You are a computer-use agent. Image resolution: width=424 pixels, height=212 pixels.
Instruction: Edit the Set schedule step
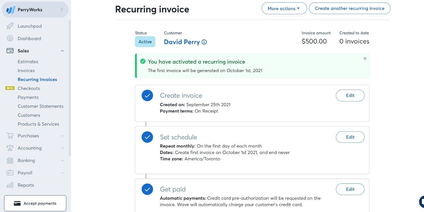[350, 137]
